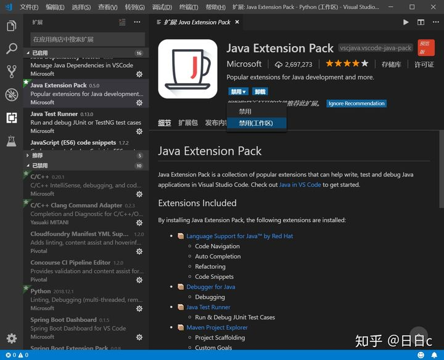Open the Java Test Runner link in details
The image size is (444, 360).
(208, 307)
